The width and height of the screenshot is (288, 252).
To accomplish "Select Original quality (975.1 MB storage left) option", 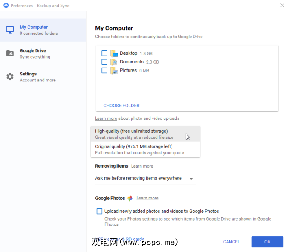I will [x=145, y=149].
